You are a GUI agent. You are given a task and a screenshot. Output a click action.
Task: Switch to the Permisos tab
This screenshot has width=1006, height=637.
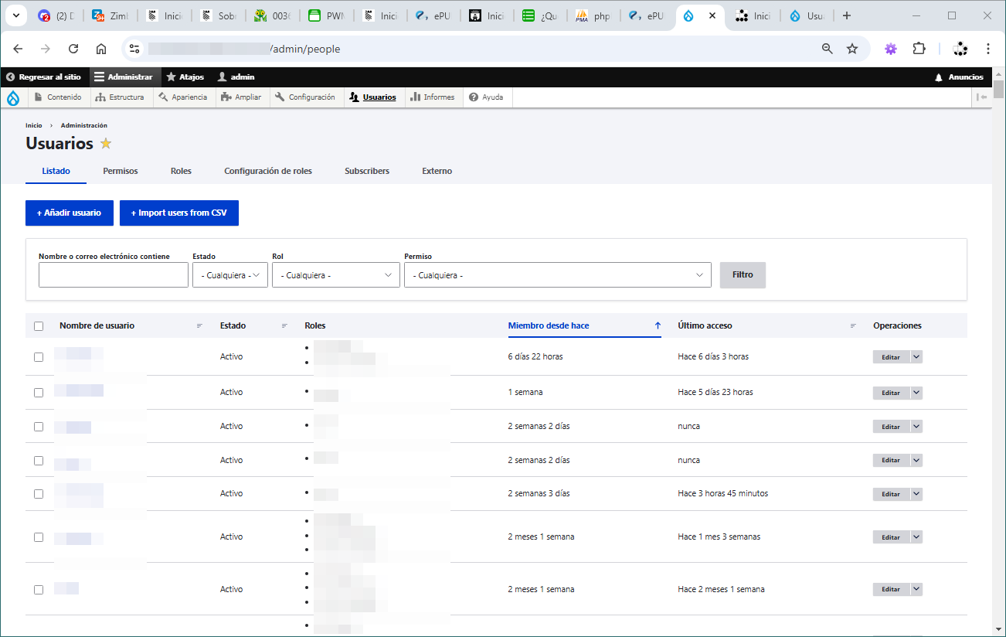coord(121,171)
